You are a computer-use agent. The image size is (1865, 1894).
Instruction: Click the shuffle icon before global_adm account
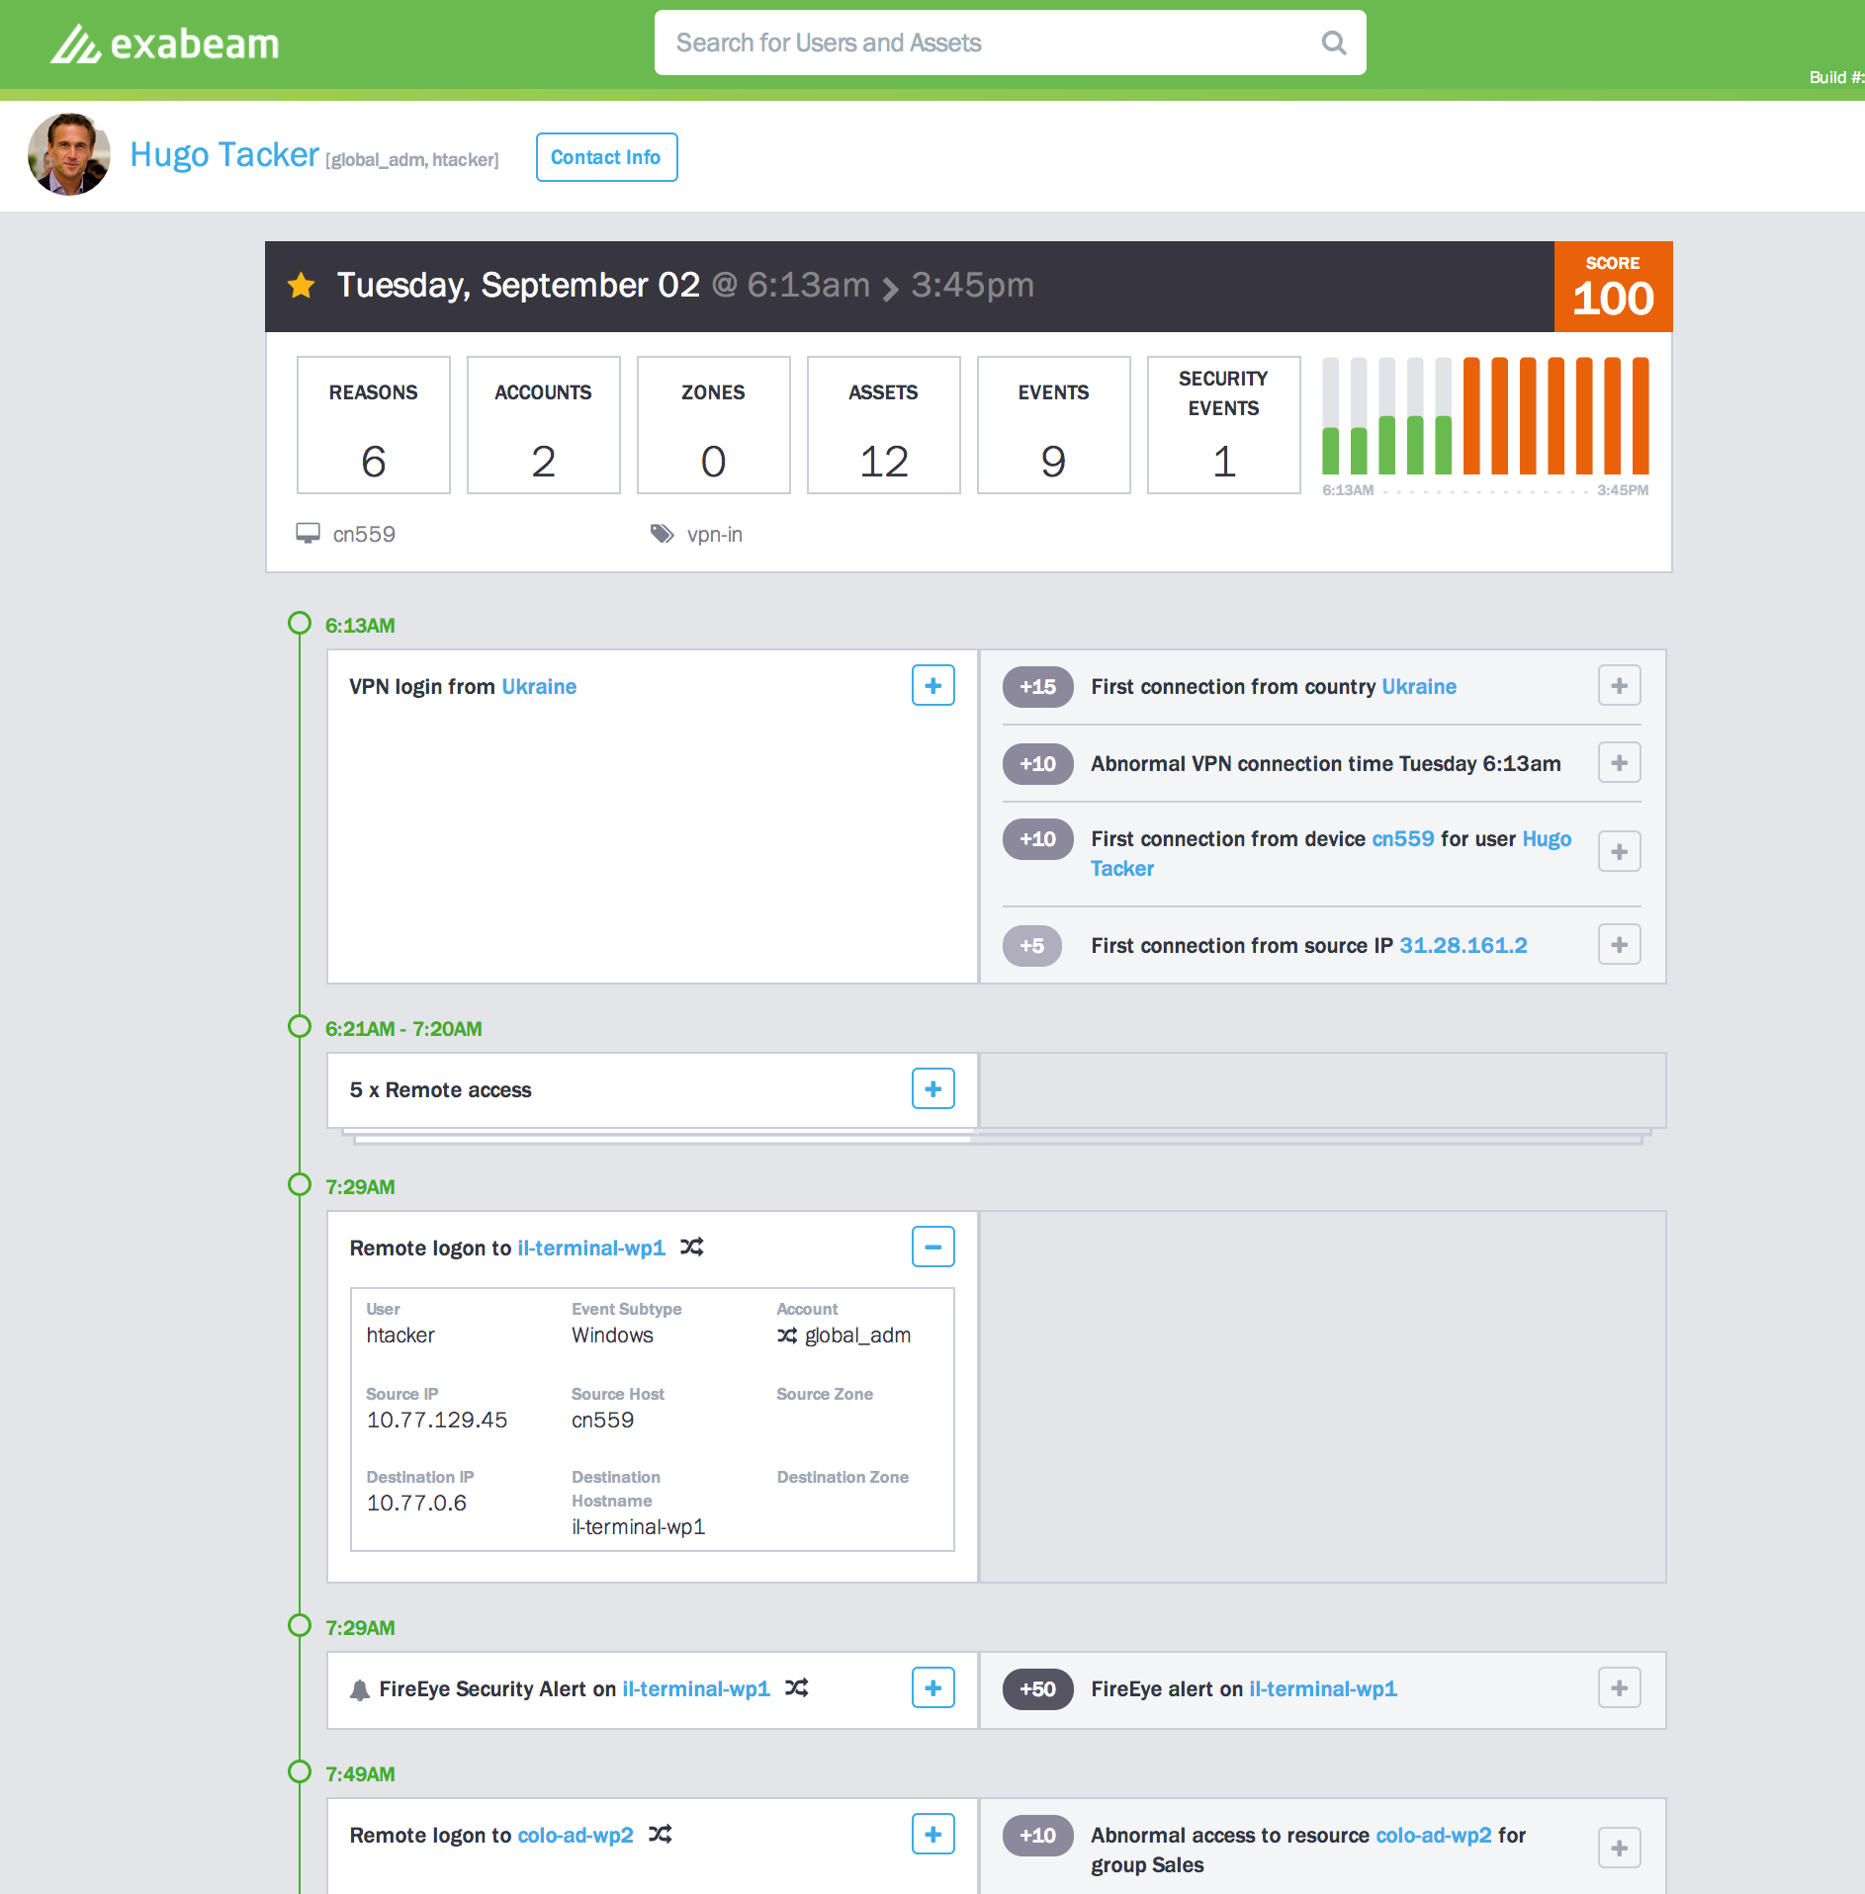[x=787, y=1335]
